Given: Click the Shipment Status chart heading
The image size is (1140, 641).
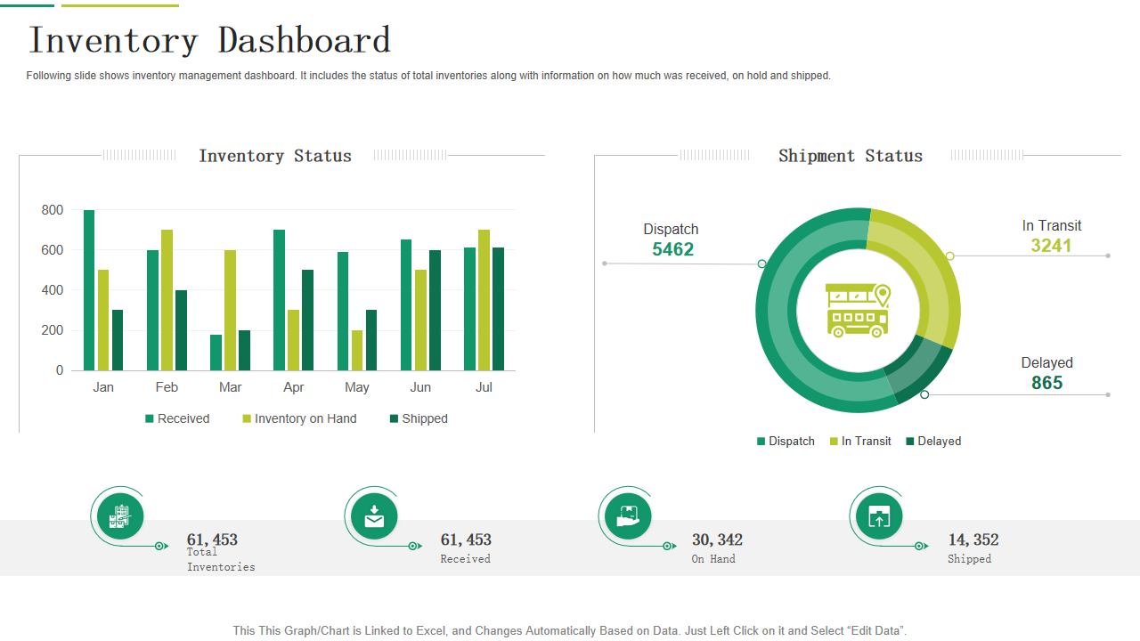Looking at the screenshot, I should pos(851,156).
